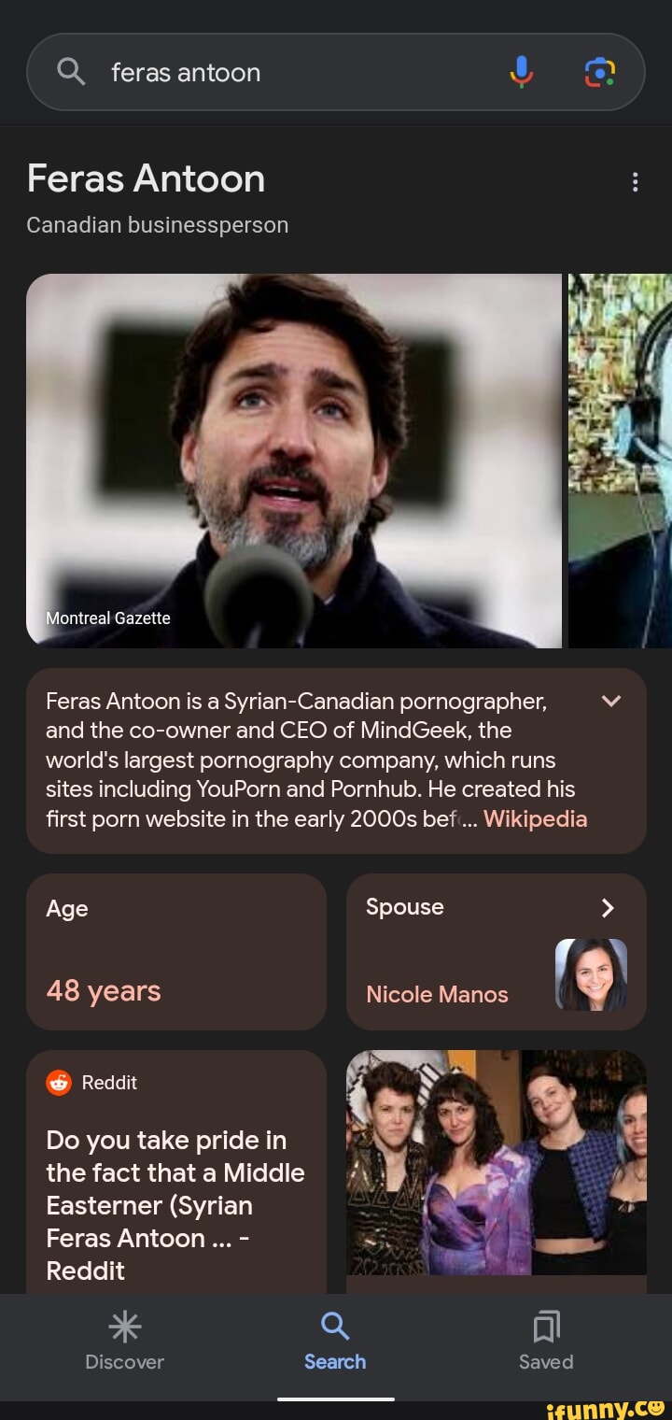The image size is (672, 1420).
Task: Expand the Spouse card chevron
Action: tap(608, 907)
